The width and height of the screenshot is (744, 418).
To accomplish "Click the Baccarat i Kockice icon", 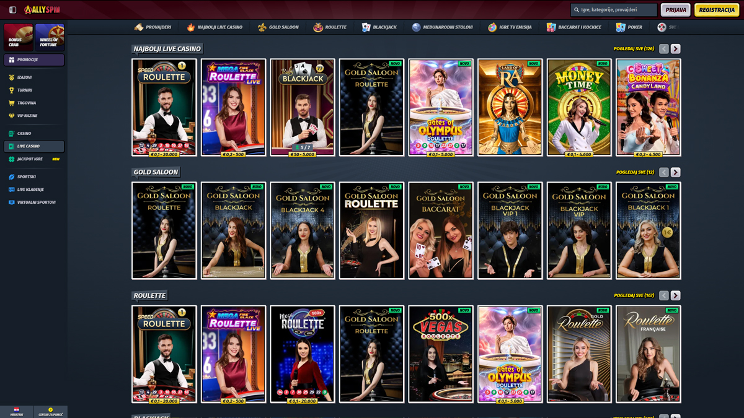I will 551,27.
